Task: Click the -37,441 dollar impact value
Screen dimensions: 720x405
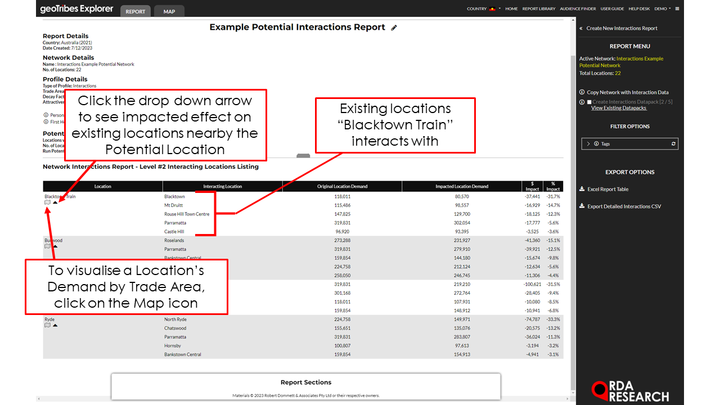Action: point(532,197)
